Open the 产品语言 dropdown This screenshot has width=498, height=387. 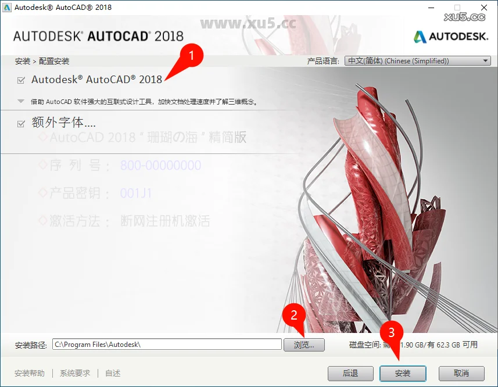(x=417, y=61)
